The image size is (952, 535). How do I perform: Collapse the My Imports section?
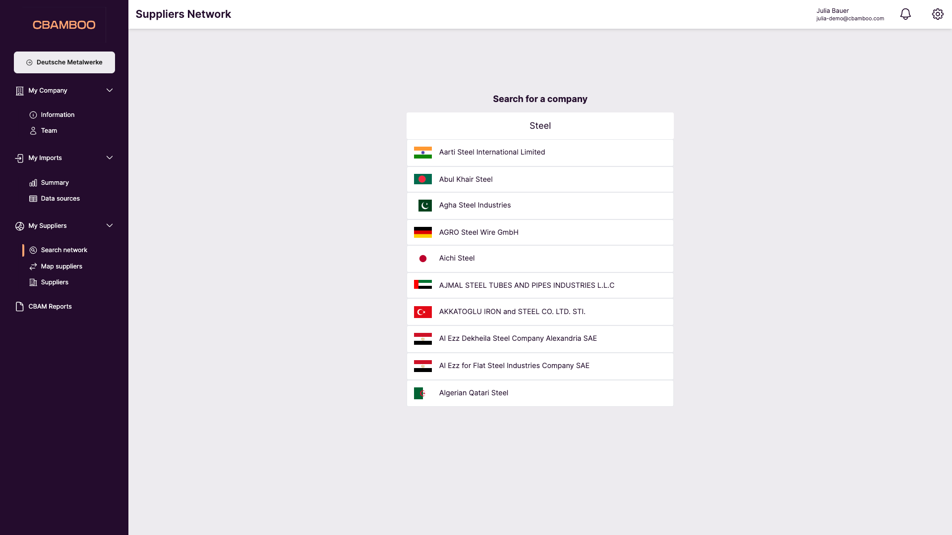tap(109, 158)
